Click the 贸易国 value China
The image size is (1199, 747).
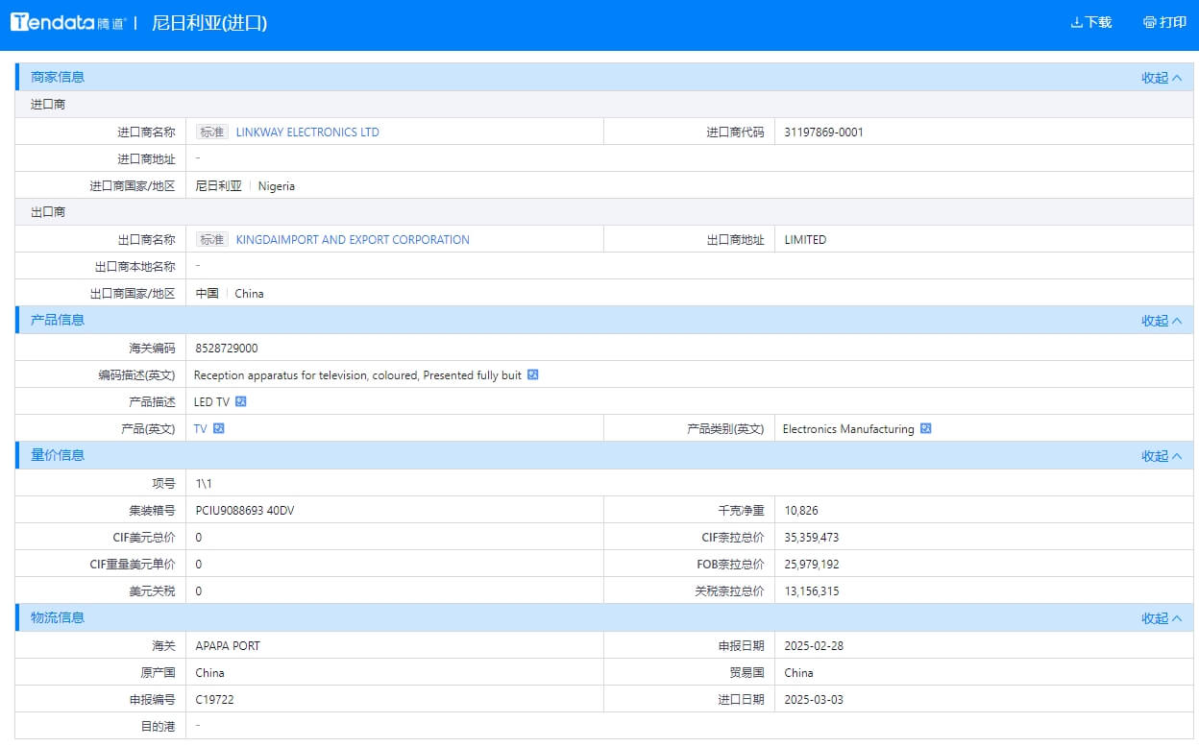tap(798, 673)
